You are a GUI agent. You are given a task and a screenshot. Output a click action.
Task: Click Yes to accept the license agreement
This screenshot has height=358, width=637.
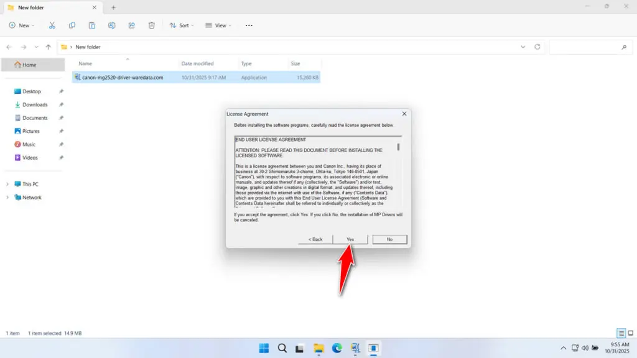[x=350, y=239]
